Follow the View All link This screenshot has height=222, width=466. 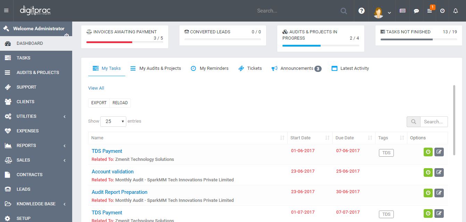(96, 88)
